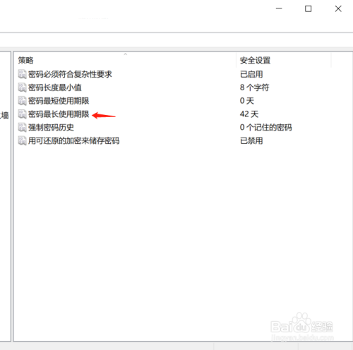This screenshot has width=353, height=350.
Task: Click the icon beside 用可还原的加密来储存密码
Action: [x=22, y=141]
